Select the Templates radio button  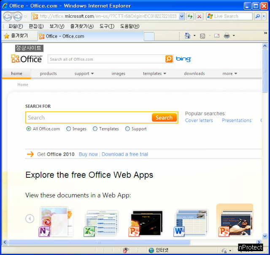coord(95,129)
